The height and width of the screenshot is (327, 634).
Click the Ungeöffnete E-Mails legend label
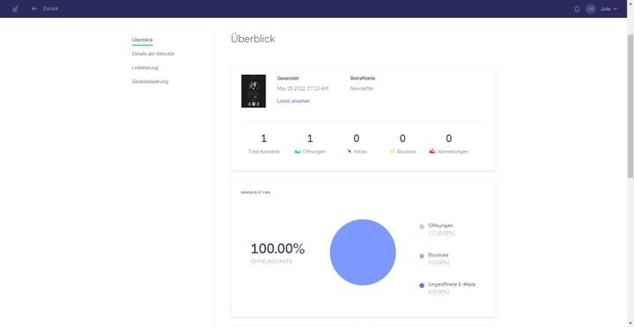pos(452,285)
